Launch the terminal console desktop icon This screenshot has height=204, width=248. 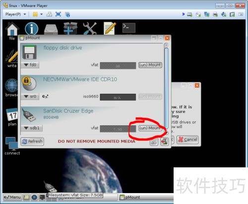[x=129, y=28]
